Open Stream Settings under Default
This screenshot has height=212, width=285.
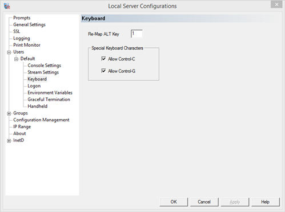coord(43,72)
